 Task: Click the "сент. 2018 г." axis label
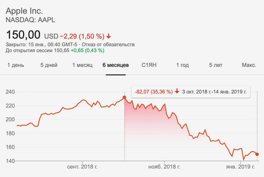(x=82, y=167)
